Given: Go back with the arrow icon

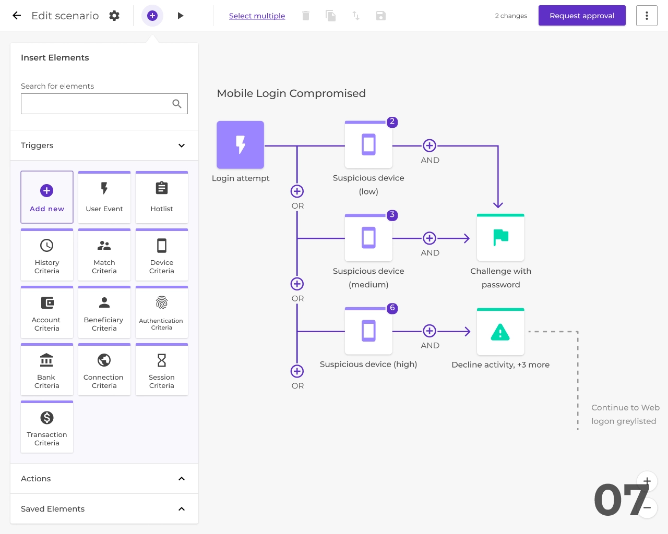Looking at the screenshot, I should [x=17, y=16].
